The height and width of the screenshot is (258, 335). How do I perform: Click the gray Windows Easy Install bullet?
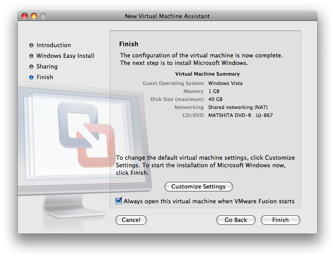click(x=31, y=56)
